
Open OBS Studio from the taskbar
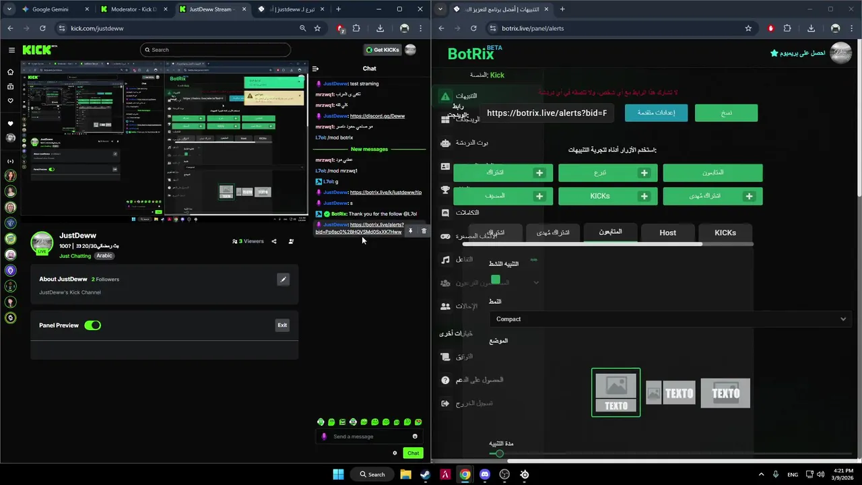coord(504,474)
